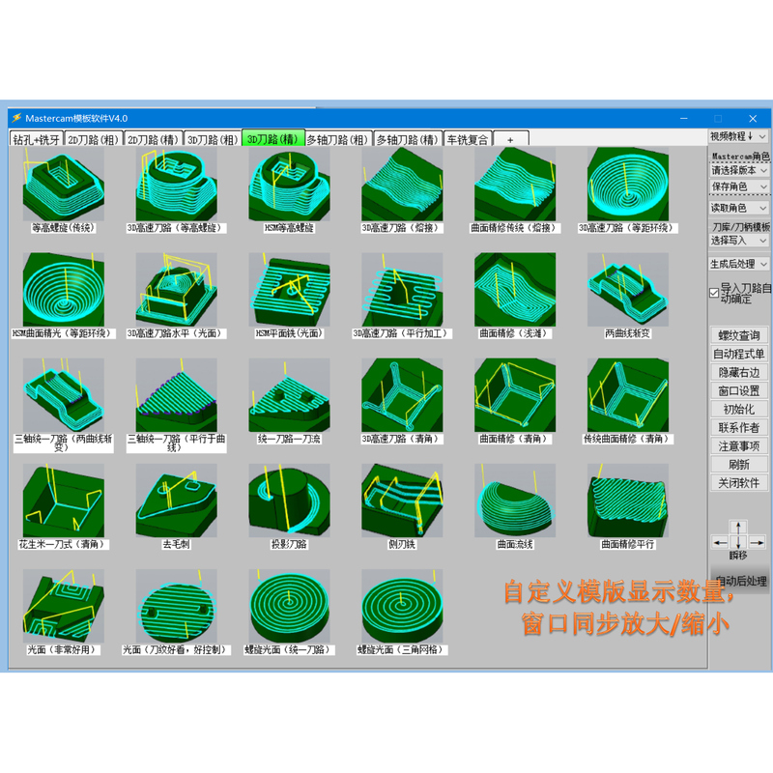Screen dimensions: 773x773
Task: Open the 注意事项 notes button
Action: (738, 445)
